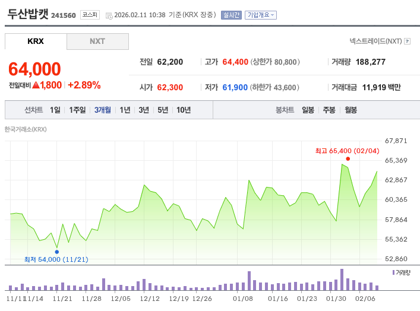The height and width of the screenshot is (311, 420).
Task: Select the 3년 line chart period
Action: coord(144,110)
